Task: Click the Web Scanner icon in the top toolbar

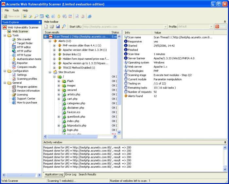Action: click(25, 16)
